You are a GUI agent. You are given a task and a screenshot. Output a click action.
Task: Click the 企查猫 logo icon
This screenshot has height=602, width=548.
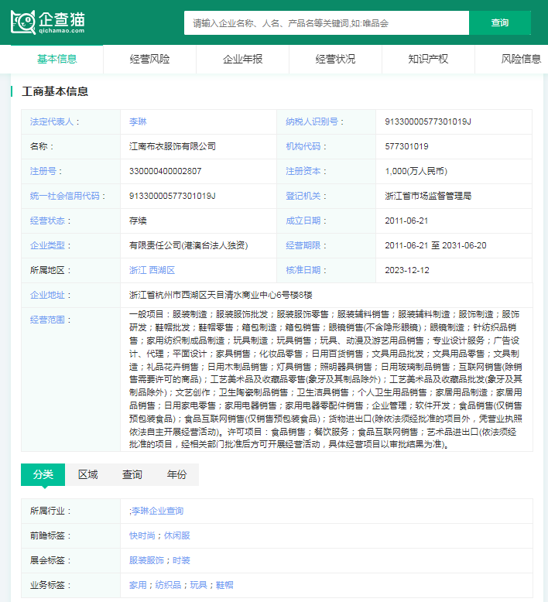coord(48,22)
